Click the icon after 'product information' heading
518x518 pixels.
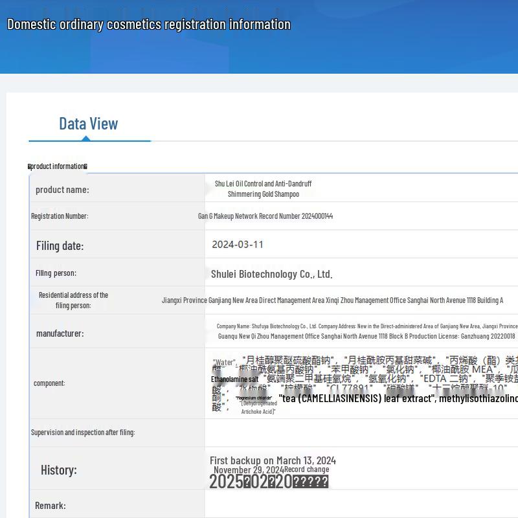click(x=85, y=167)
